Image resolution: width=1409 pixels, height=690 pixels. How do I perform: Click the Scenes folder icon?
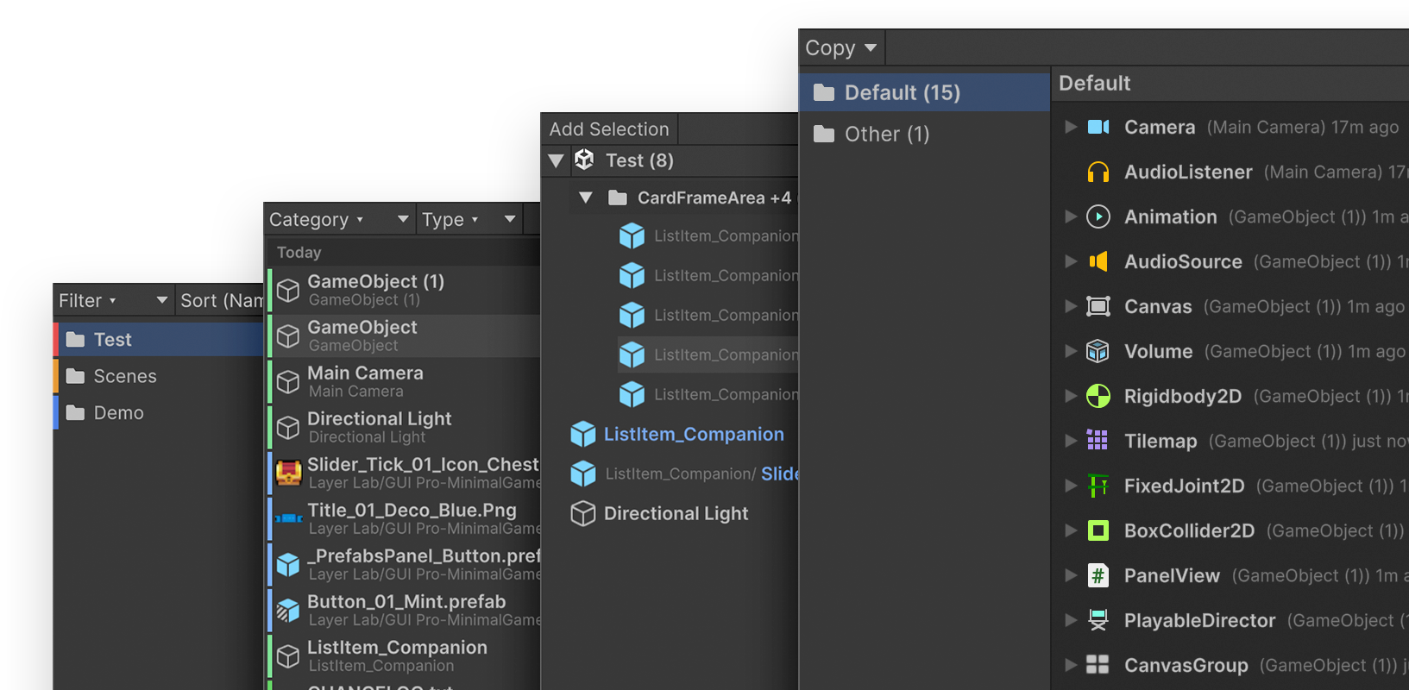tap(76, 376)
